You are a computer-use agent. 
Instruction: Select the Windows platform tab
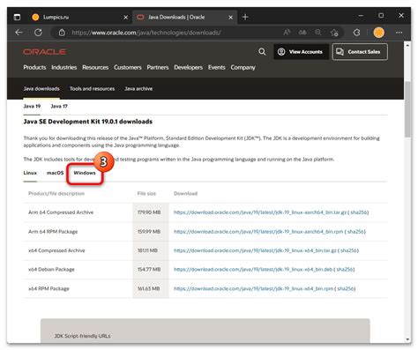(x=85, y=173)
